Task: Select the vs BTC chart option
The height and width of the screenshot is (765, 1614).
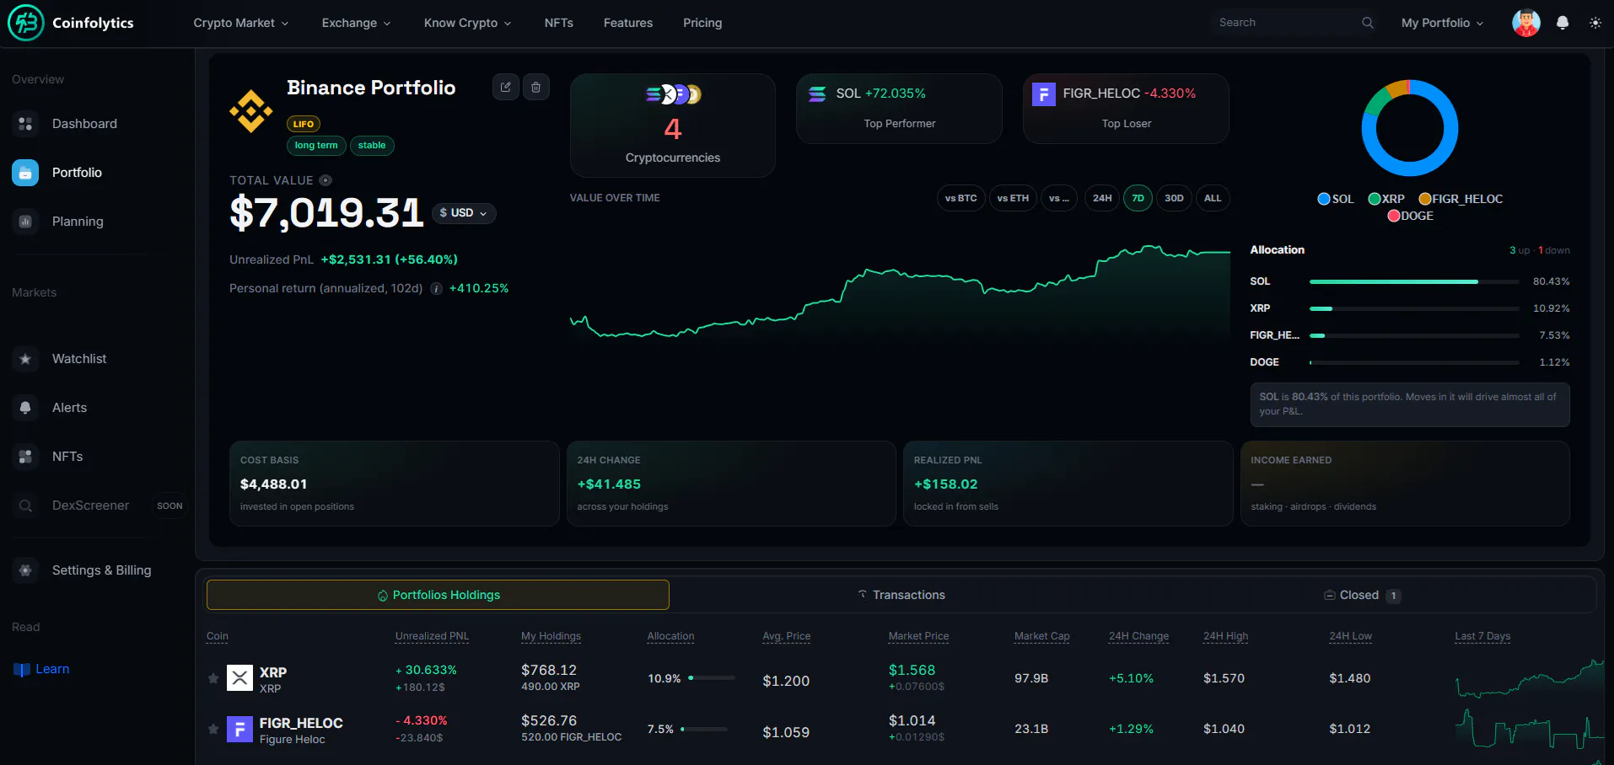Action: coord(960,198)
